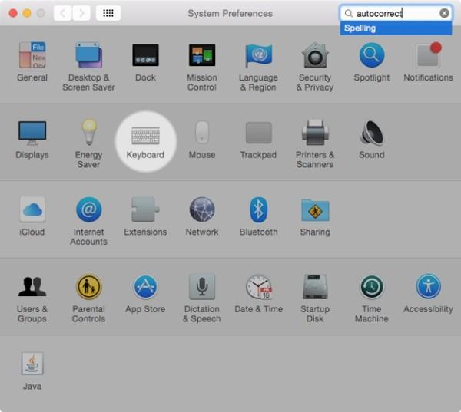Image resolution: width=461 pixels, height=412 pixels.
Task: Click the forward navigation arrow
Action: click(x=81, y=13)
